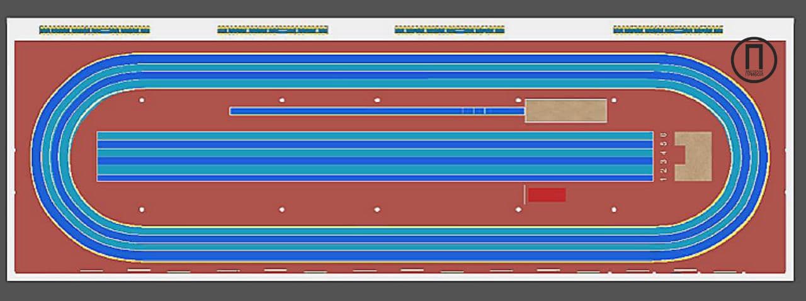Select lane number 3 label
This screenshot has height=301, width=806.
tap(663, 161)
